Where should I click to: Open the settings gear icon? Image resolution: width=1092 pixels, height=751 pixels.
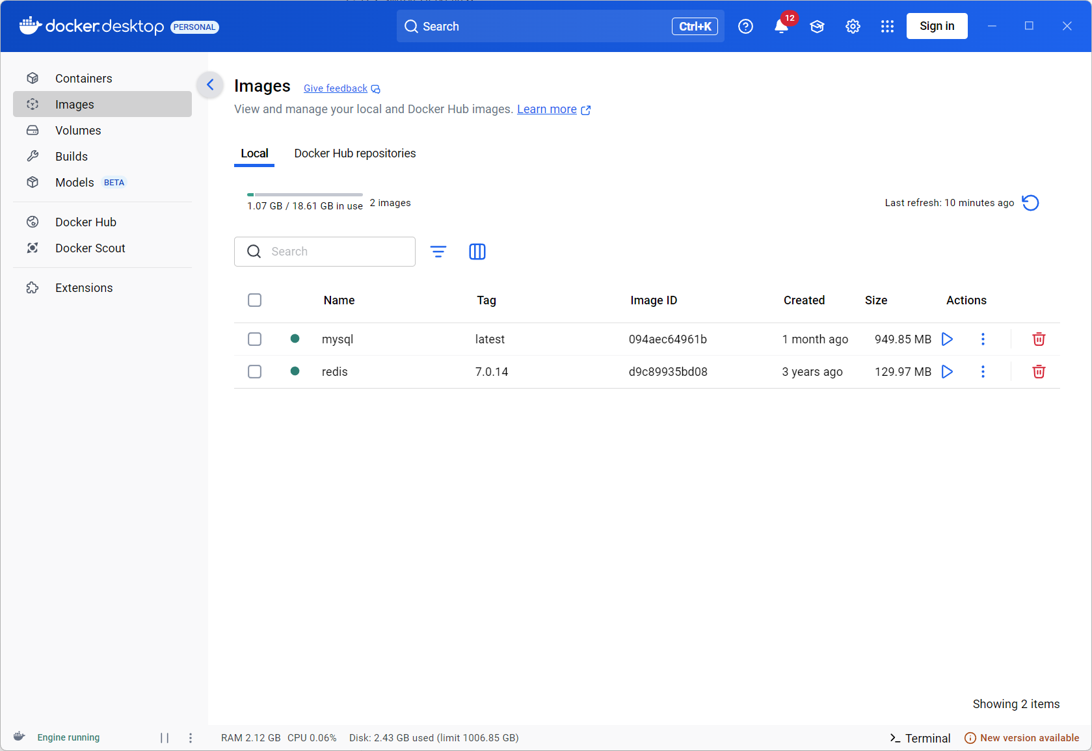coord(853,27)
